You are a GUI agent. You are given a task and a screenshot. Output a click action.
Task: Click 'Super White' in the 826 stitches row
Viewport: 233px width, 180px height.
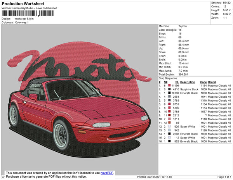click(x=188, y=126)
